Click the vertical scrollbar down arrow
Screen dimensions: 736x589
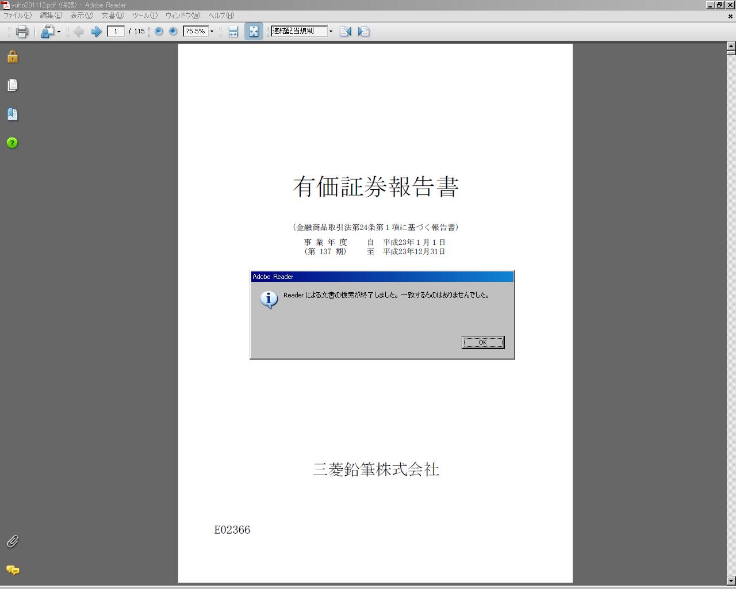point(731,581)
